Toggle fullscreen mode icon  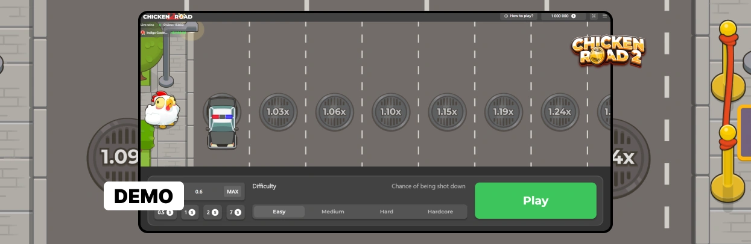point(594,16)
